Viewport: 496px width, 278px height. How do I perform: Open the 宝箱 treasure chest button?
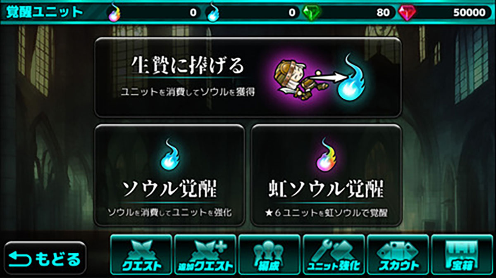(x=462, y=255)
